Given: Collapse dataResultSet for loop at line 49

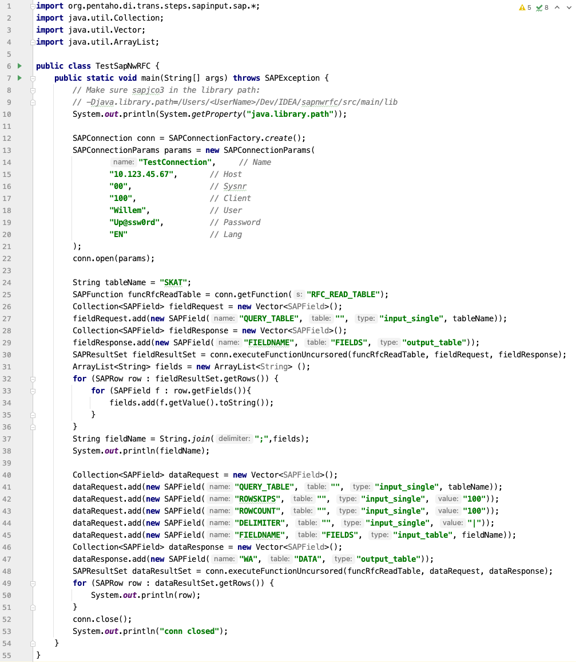Looking at the screenshot, I should coord(33,584).
